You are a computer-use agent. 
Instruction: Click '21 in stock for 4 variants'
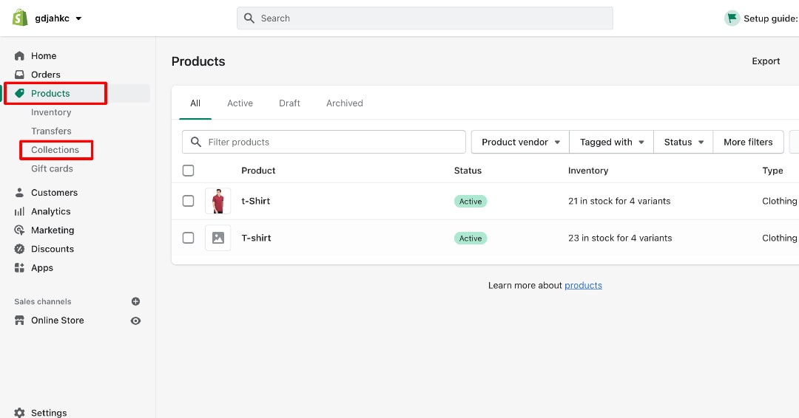(x=619, y=201)
